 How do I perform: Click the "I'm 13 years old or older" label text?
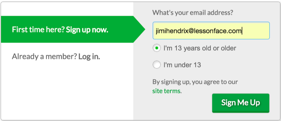point(200,48)
